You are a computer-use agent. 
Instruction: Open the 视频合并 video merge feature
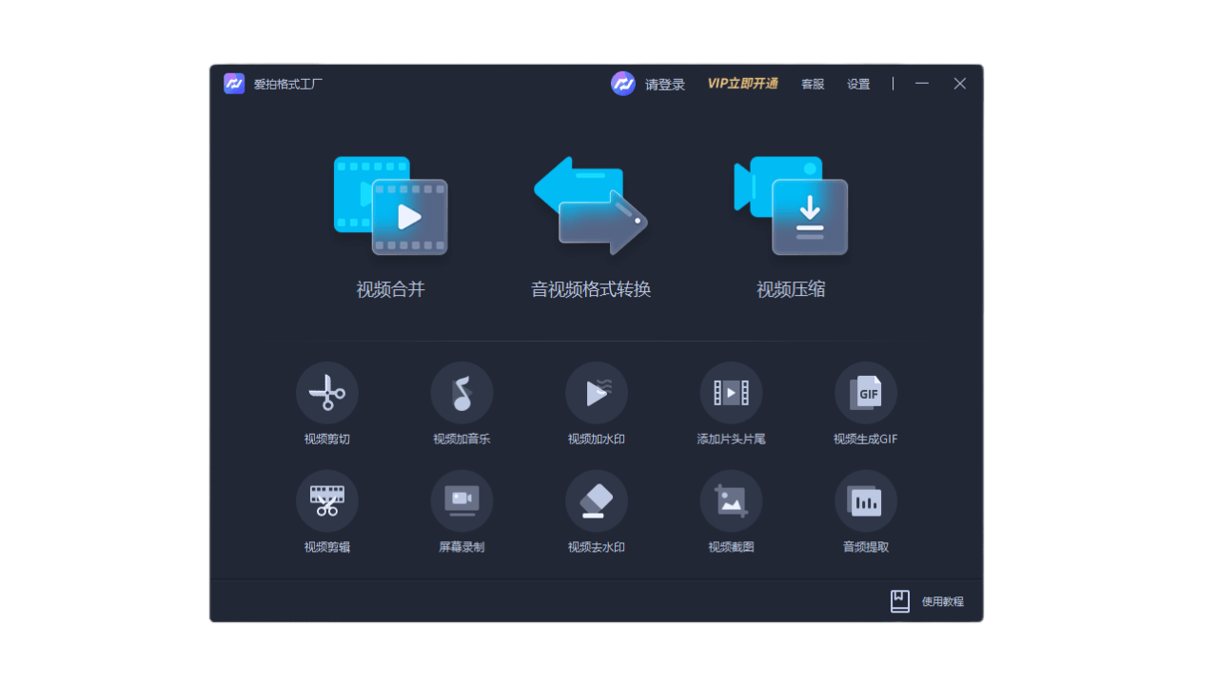pyautogui.click(x=390, y=219)
